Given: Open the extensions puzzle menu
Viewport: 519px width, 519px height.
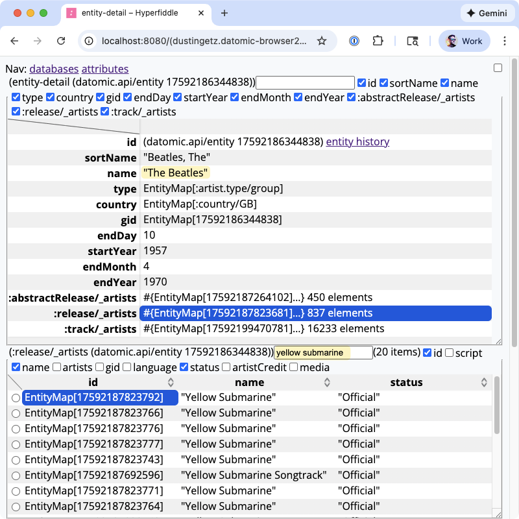Looking at the screenshot, I should pos(378,41).
